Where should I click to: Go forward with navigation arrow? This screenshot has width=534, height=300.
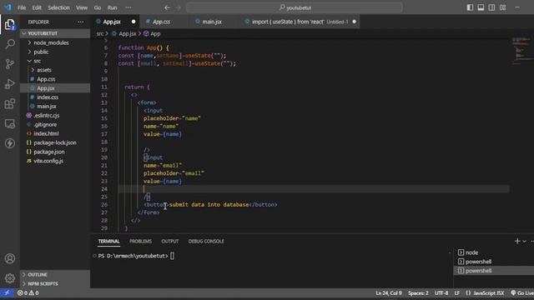(178, 7)
